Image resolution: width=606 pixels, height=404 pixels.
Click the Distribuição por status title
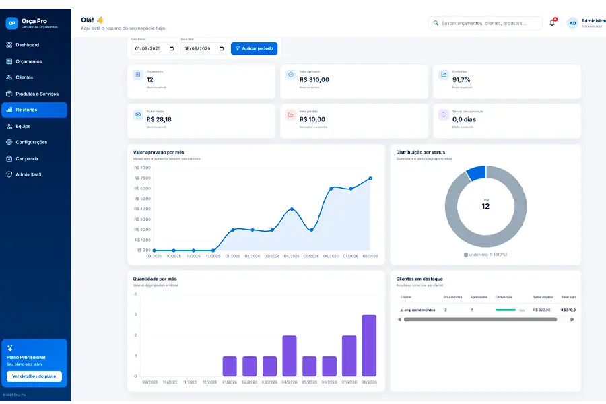coord(420,152)
